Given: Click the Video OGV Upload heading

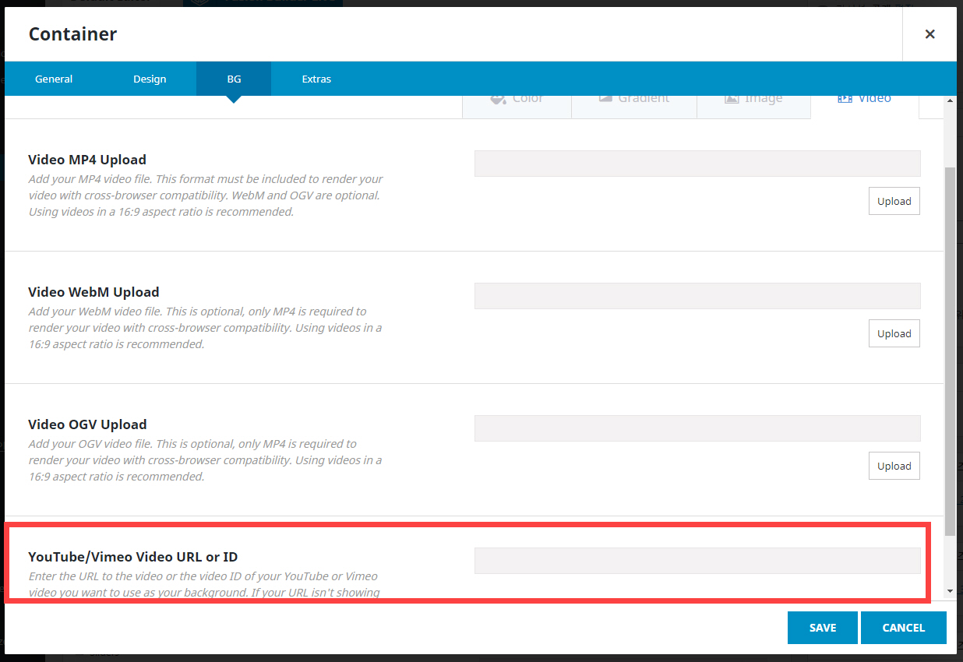Looking at the screenshot, I should (87, 424).
